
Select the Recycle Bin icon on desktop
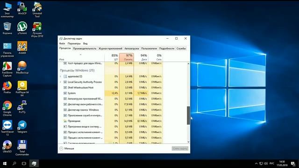click(x=7, y=28)
